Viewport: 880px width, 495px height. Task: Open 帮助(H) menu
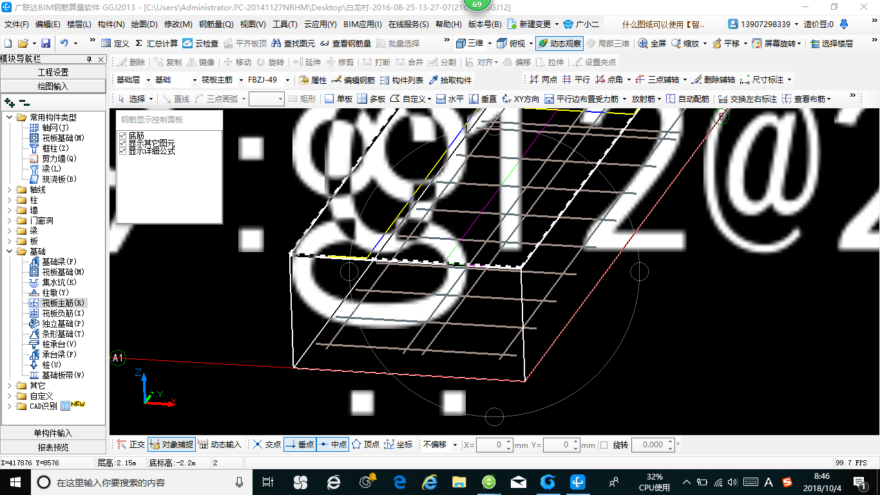(448, 24)
